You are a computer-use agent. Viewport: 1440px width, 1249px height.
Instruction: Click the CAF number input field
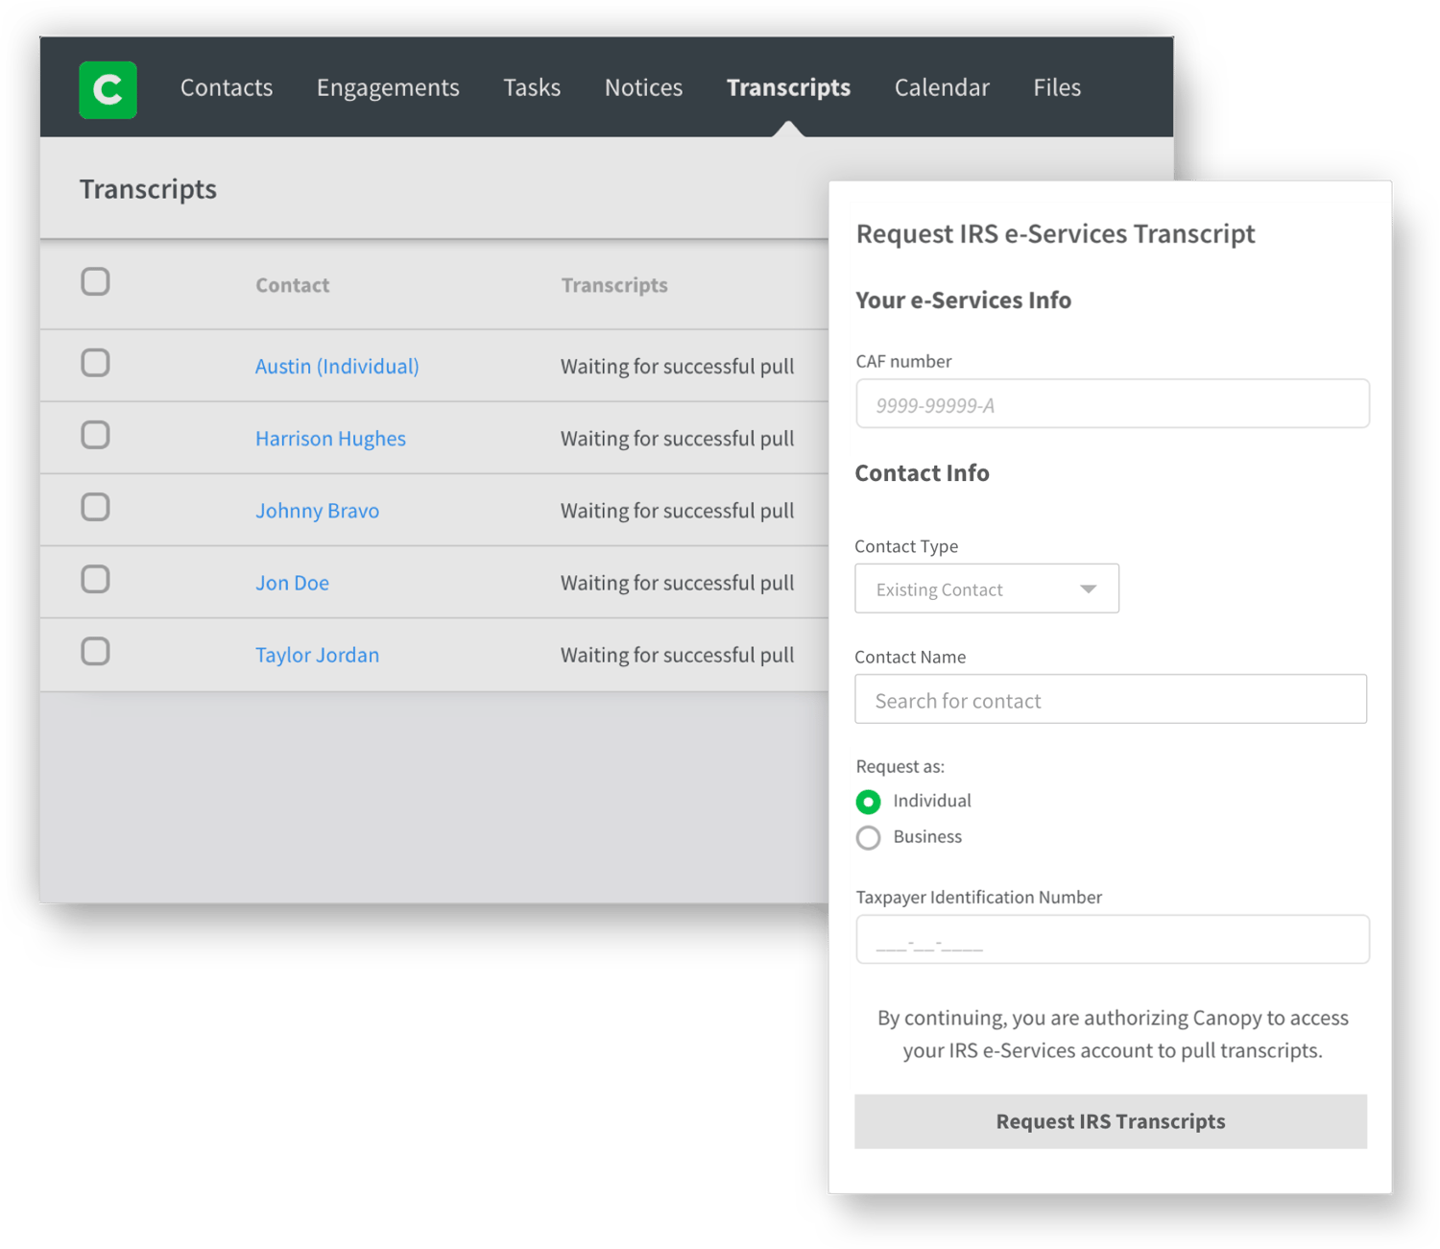pos(1112,403)
